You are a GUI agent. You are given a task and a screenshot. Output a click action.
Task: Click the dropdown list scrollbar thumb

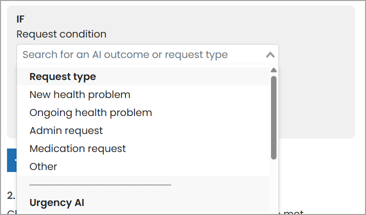(x=273, y=117)
